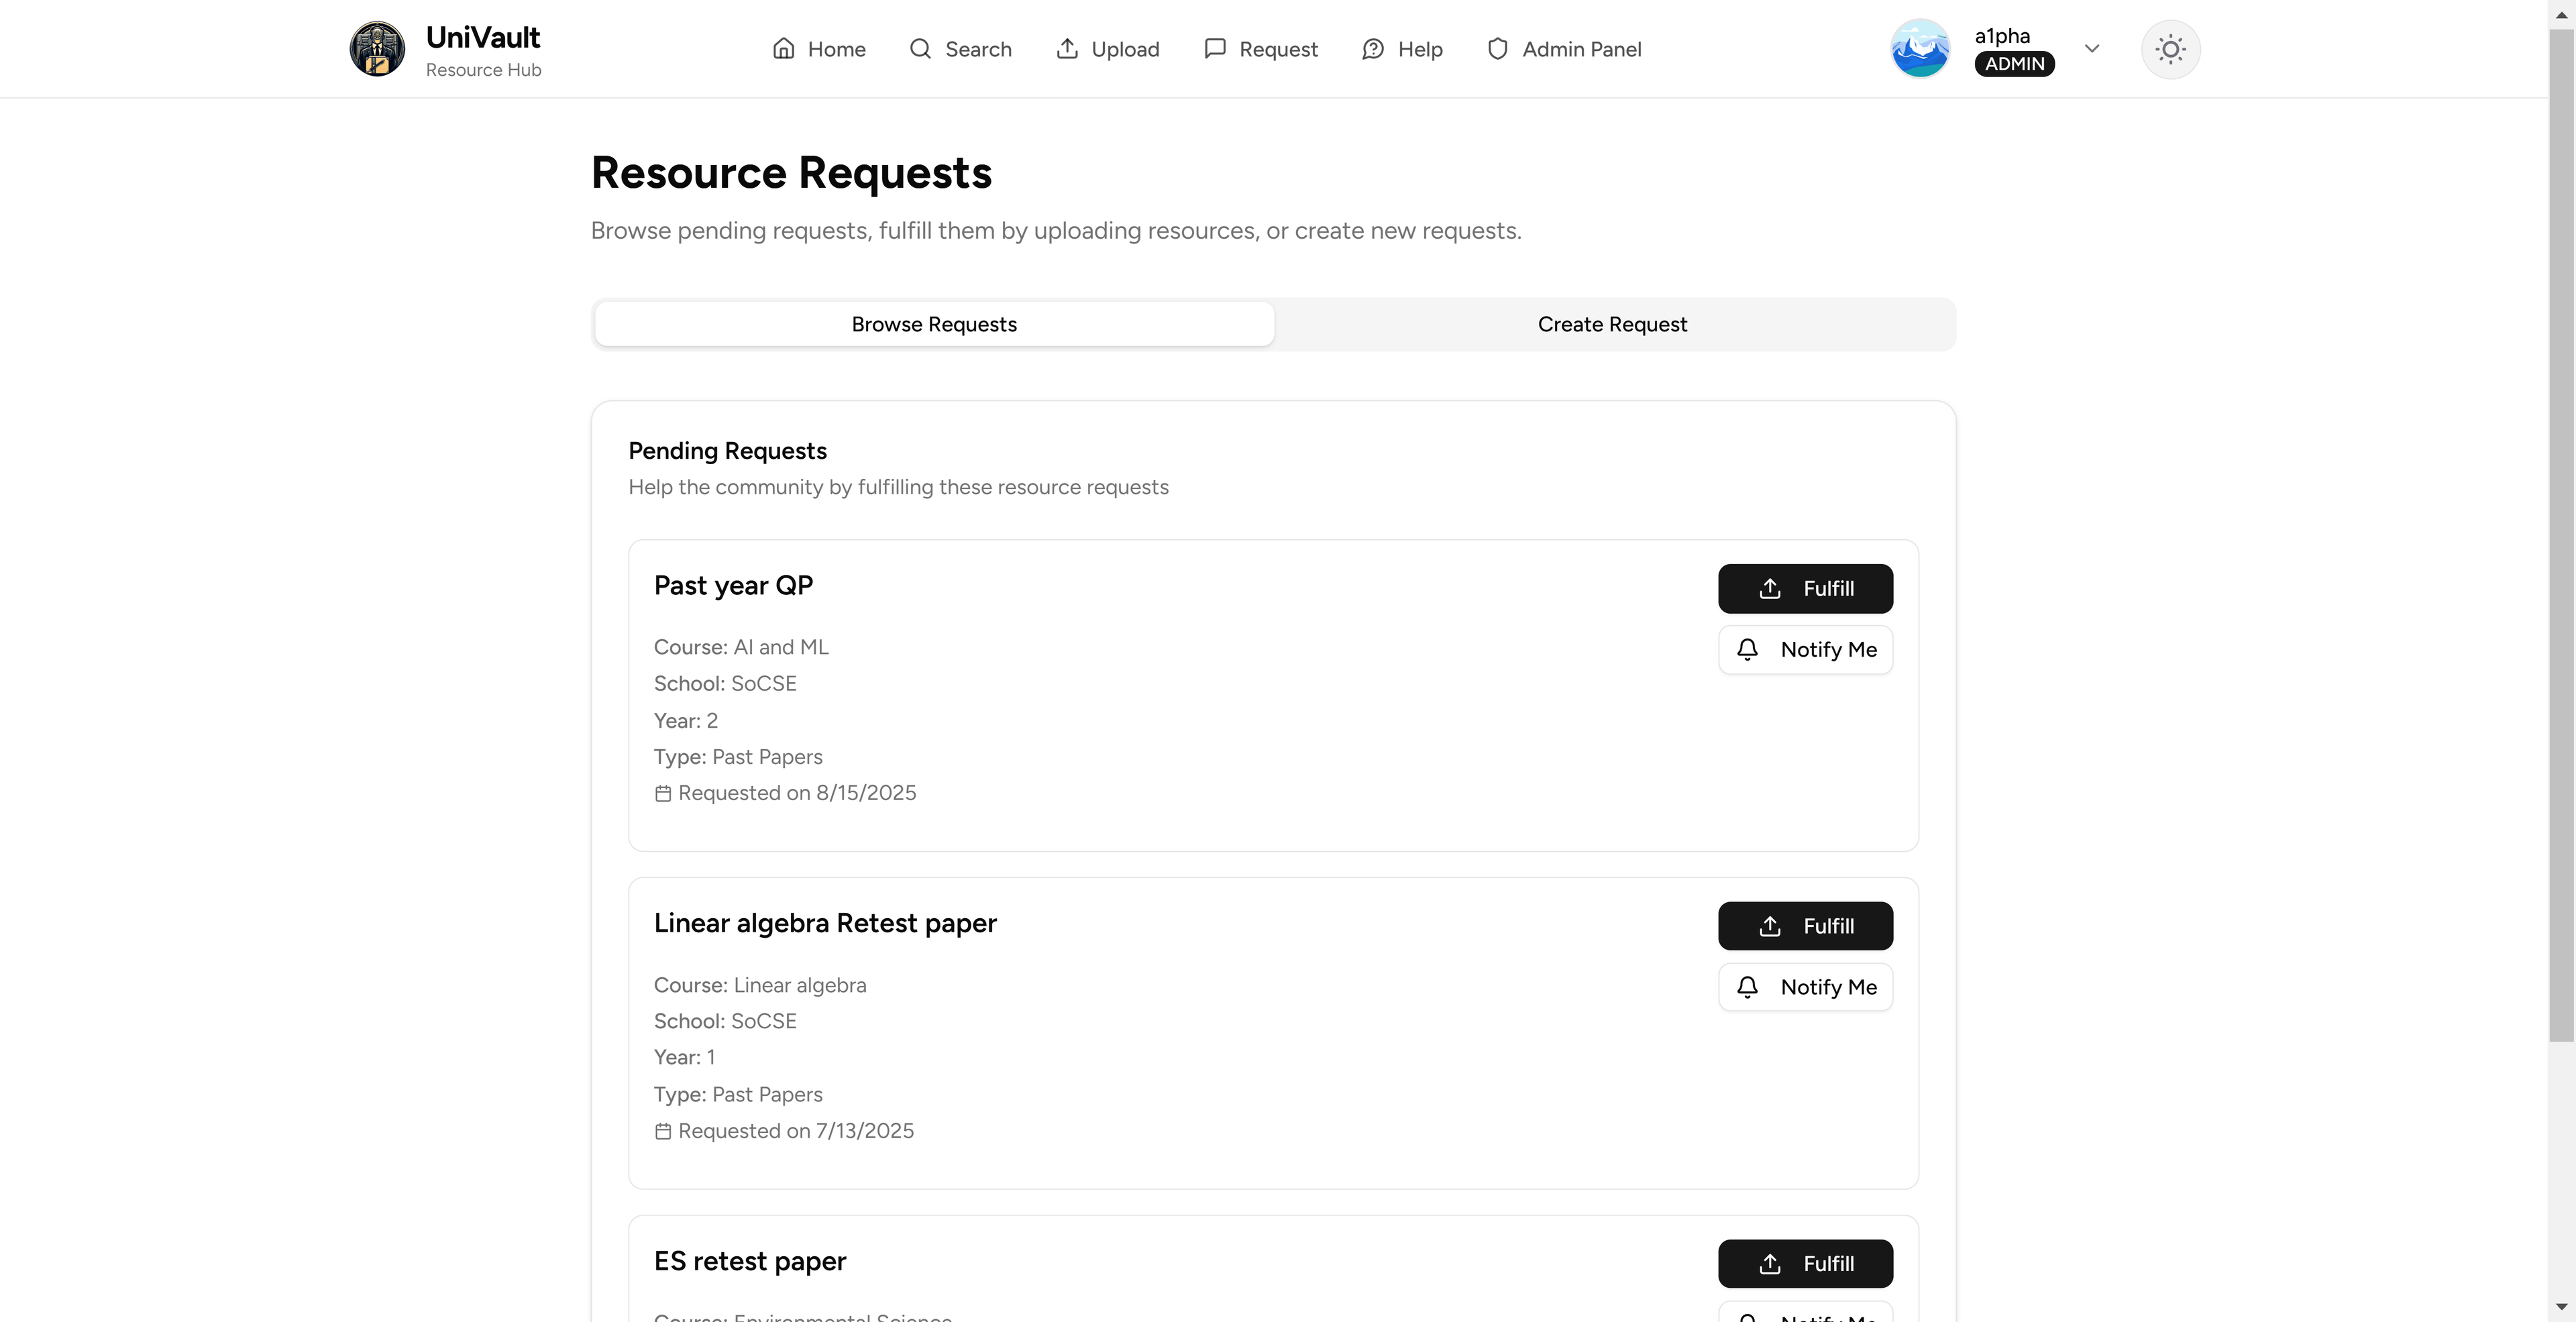Click the scrollbar up arrow
Image resolution: width=2576 pixels, height=1322 pixels.
point(2563,14)
